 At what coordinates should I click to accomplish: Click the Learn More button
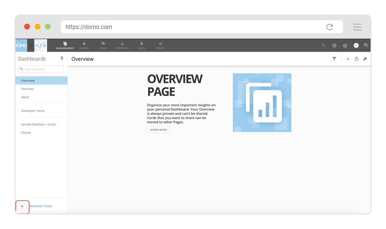[x=158, y=130]
